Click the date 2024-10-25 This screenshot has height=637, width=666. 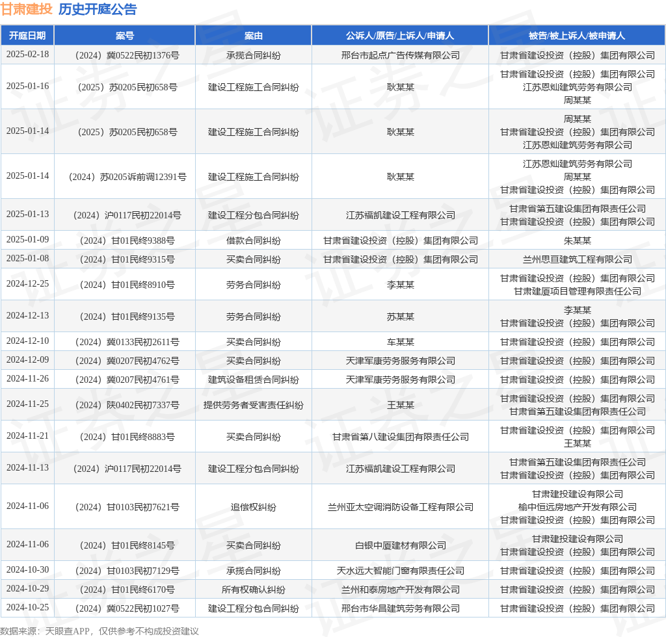(x=27, y=608)
